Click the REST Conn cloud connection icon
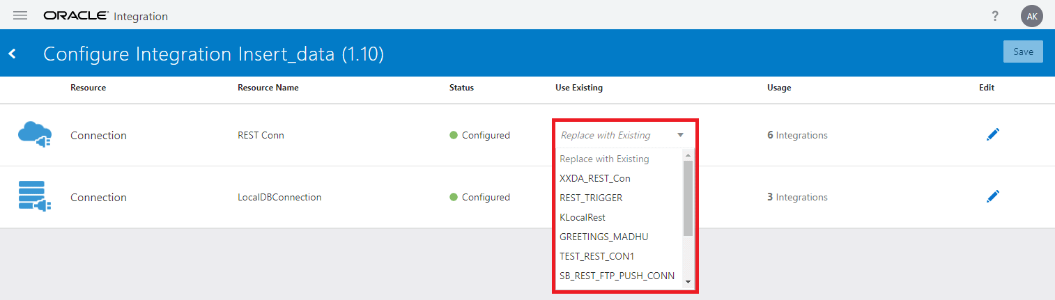The height and width of the screenshot is (300, 1055). pos(34,135)
